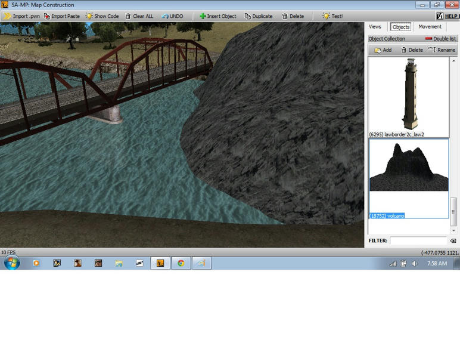Open Show Code with lightbulb icon

(102, 16)
